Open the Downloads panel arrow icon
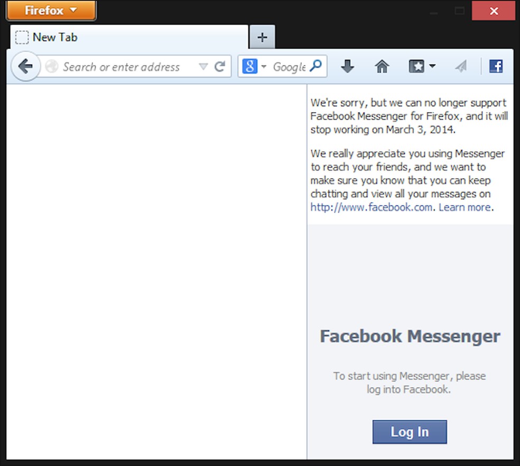Screen dimensions: 520x466 point(347,66)
